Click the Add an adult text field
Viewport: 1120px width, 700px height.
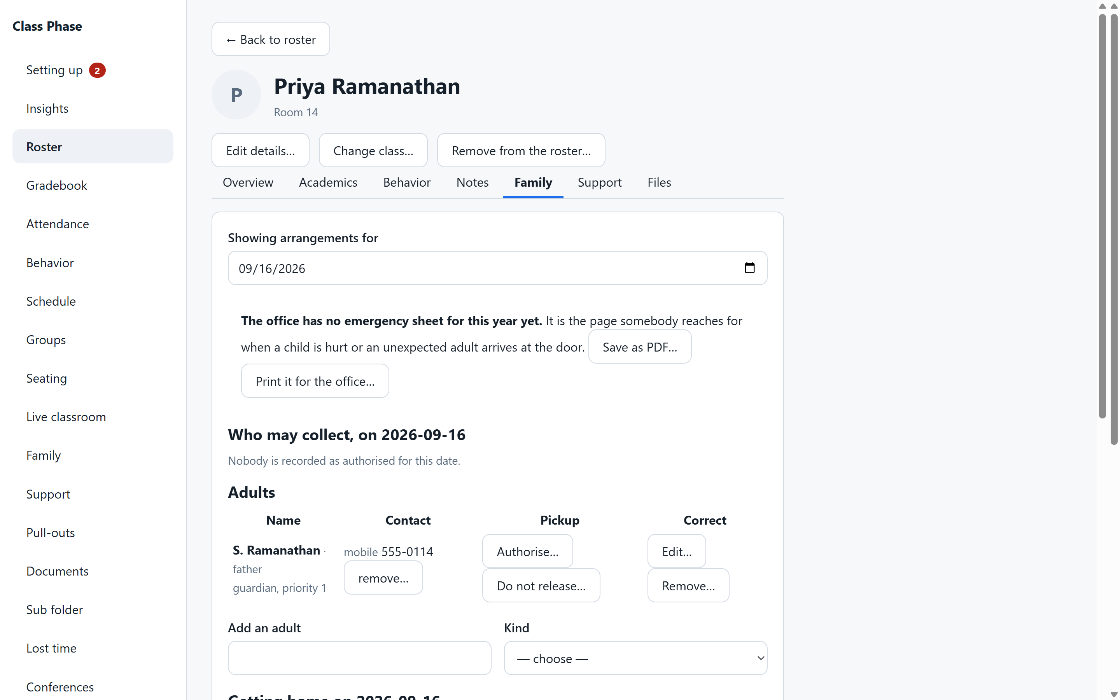360,658
